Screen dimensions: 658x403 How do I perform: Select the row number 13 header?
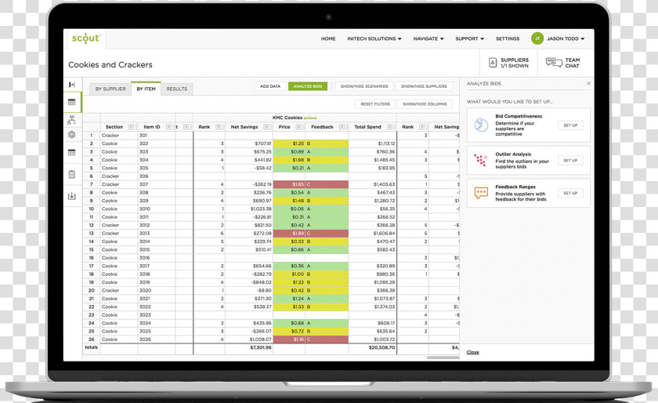pyautogui.click(x=91, y=233)
